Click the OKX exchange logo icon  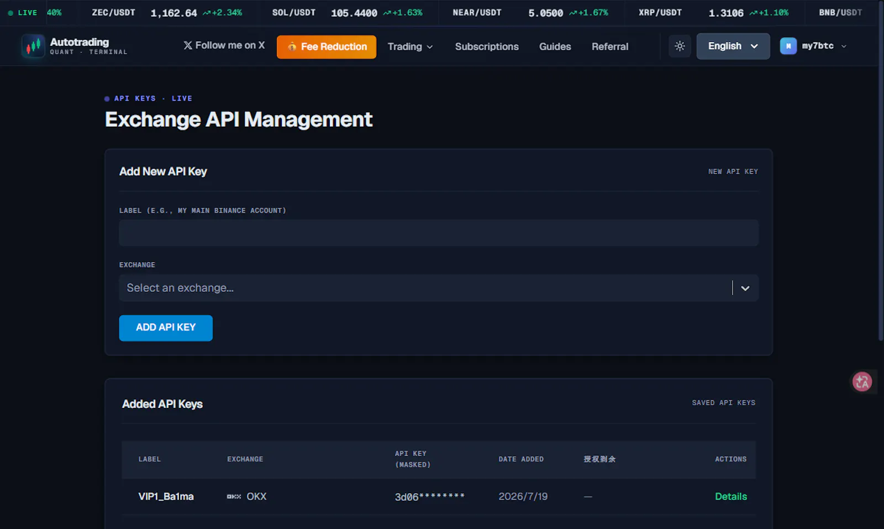(234, 496)
